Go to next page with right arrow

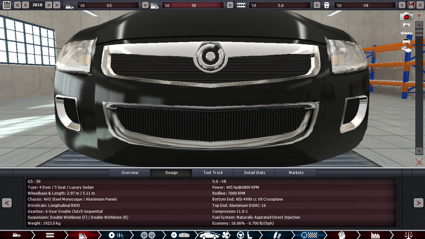418,203
